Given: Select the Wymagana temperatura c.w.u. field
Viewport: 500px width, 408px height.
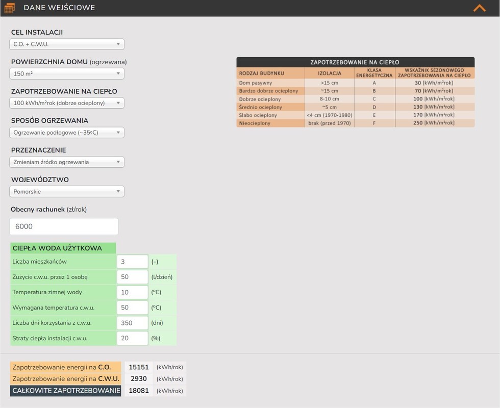Looking at the screenshot, I should pos(132,308).
